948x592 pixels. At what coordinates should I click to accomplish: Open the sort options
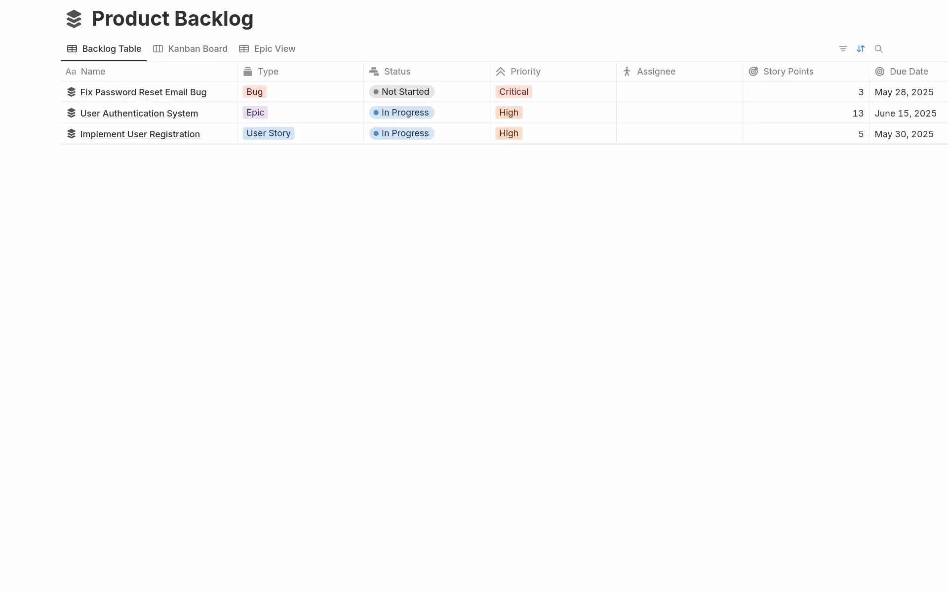coord(861,48)
